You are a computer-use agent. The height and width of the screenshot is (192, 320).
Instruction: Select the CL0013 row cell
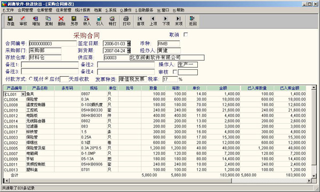click(x=14, y=170)
